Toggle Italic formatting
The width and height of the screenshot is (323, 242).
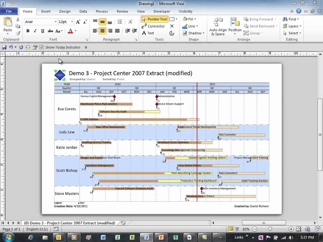tap(35, 31)
